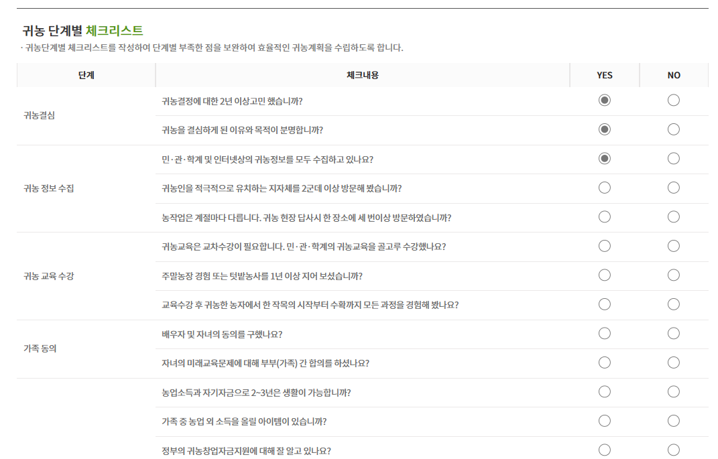This screenshot has width=718, height=459.
Task: Mark YES for 시작부터 수확까지 모든 과정 경험
Action: tap(605, 304)
